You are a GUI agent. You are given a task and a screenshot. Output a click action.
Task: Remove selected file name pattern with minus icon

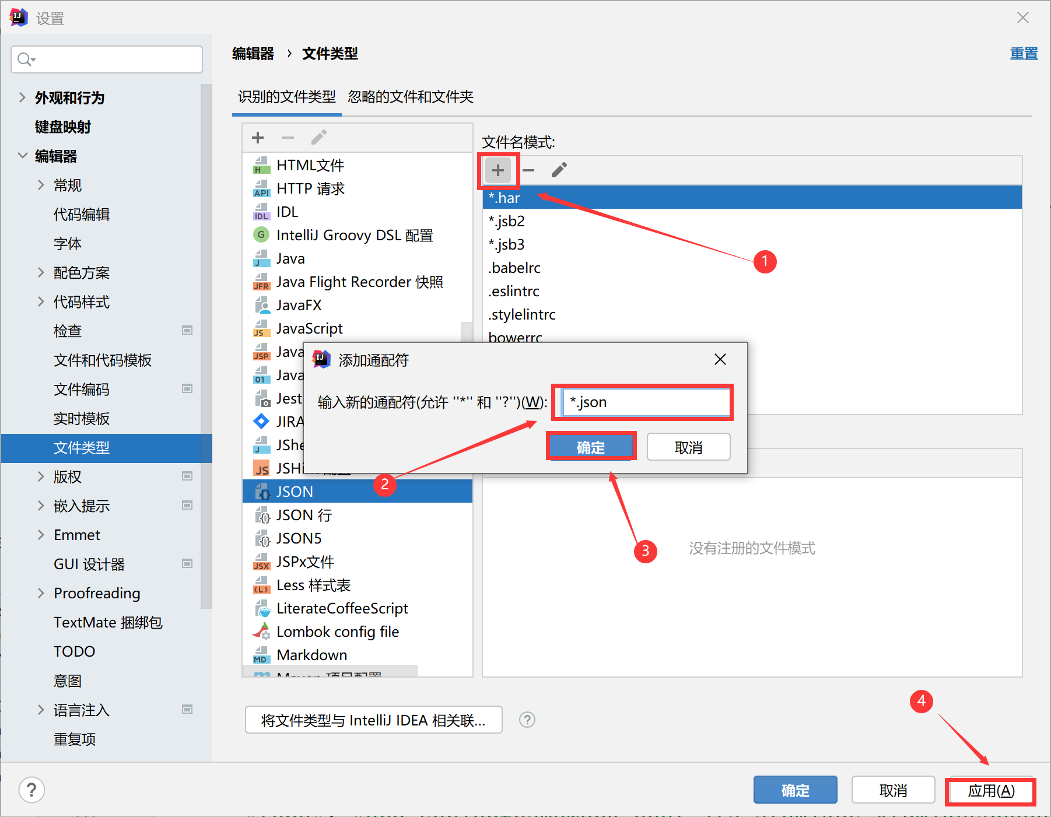tap(528, 170)
